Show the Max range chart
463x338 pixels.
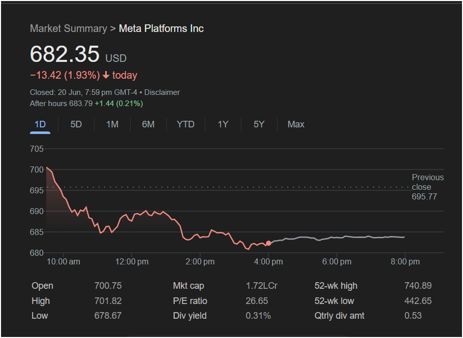(296, 124)
